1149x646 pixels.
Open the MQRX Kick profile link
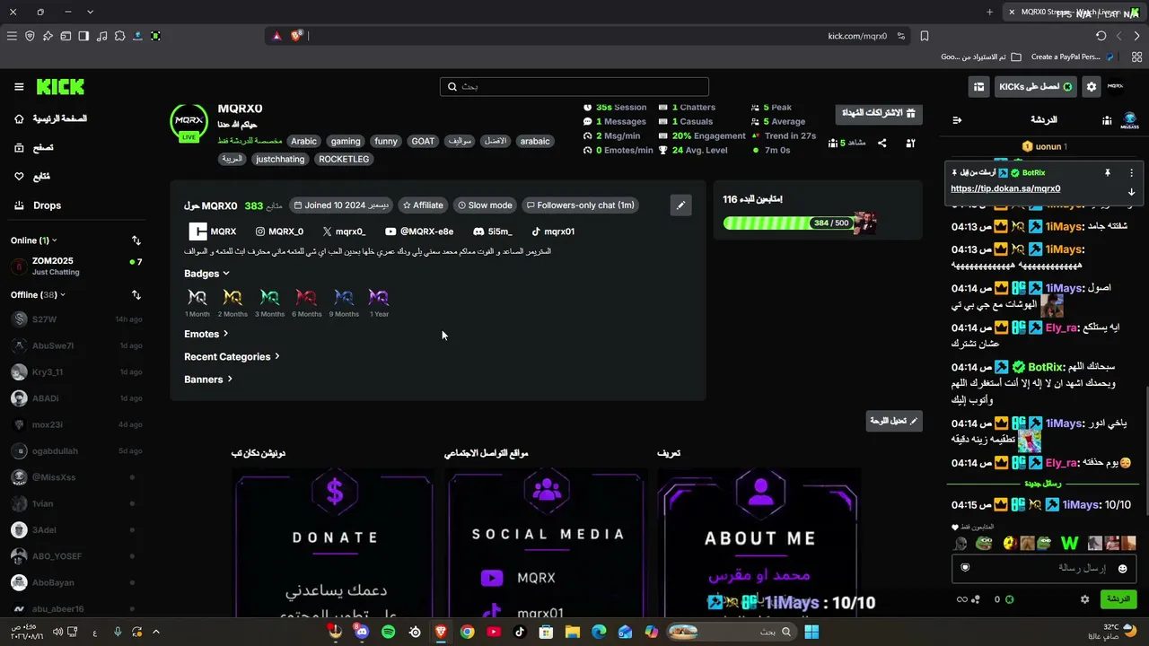click(x=213, y=231)
